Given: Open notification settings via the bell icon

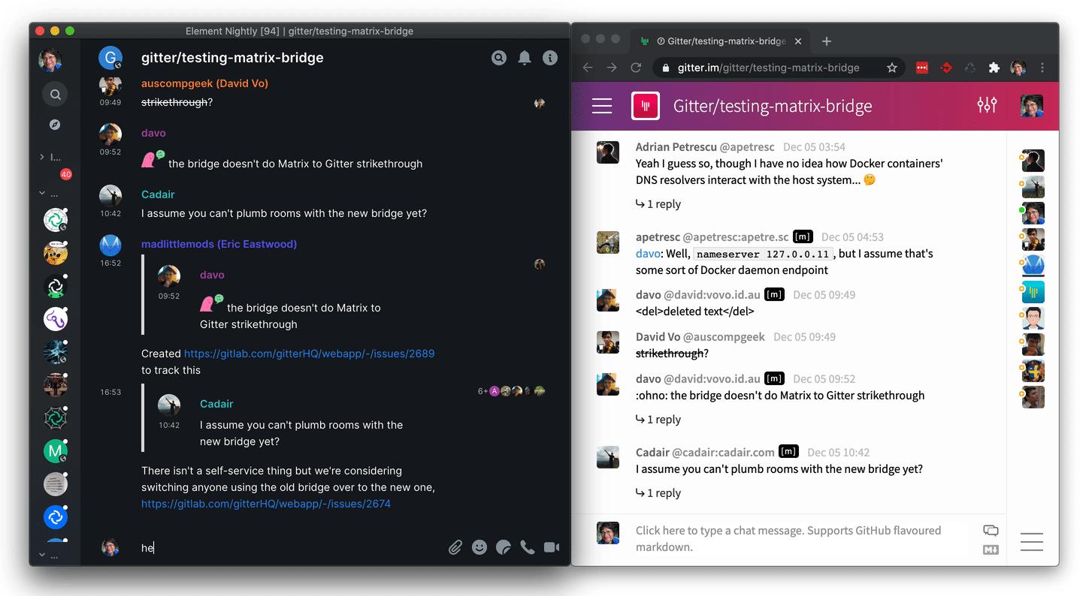Looking at the screenshot, I should point(524,57).
